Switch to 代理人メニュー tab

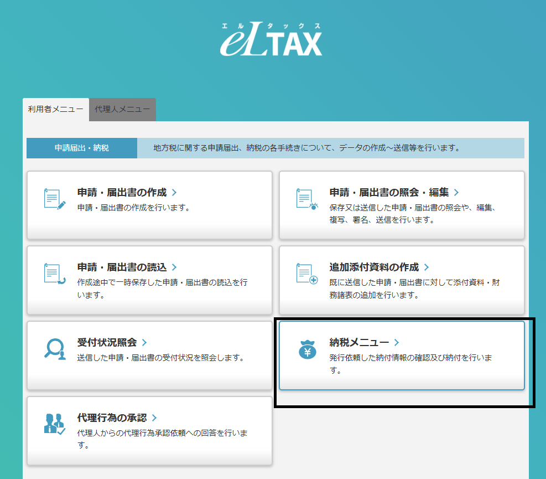122,110
